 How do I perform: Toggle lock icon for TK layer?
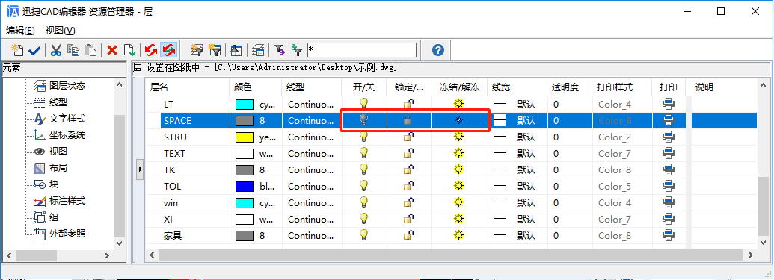pos(409,169)
